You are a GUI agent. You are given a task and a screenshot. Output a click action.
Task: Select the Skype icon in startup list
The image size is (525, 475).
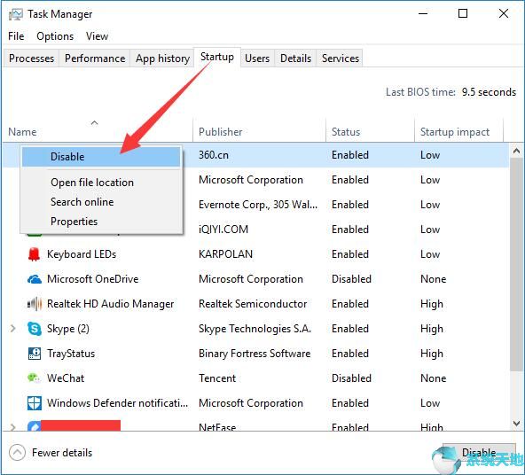(x=35, y=329)
